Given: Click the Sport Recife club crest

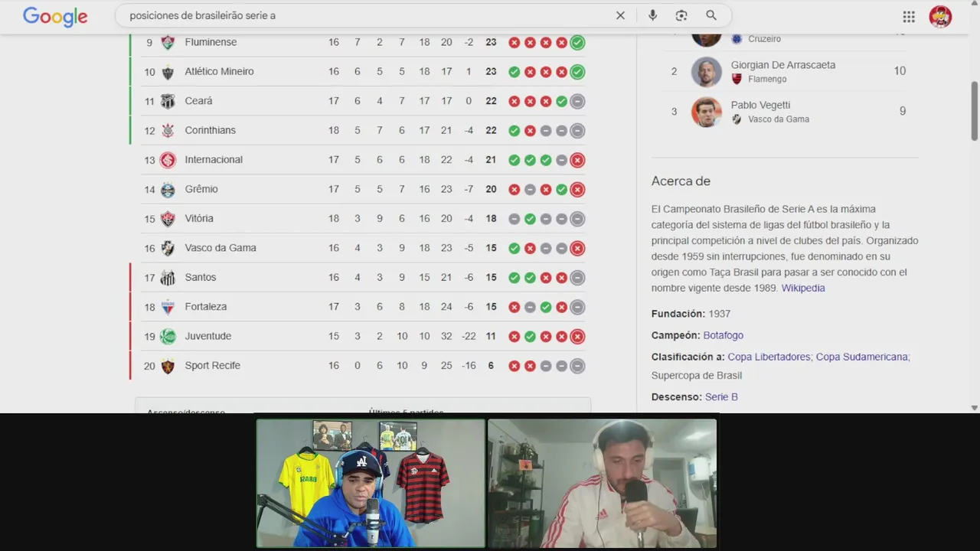Looking at the screenshot, I should pyautogui.click(x=168, y=366).
